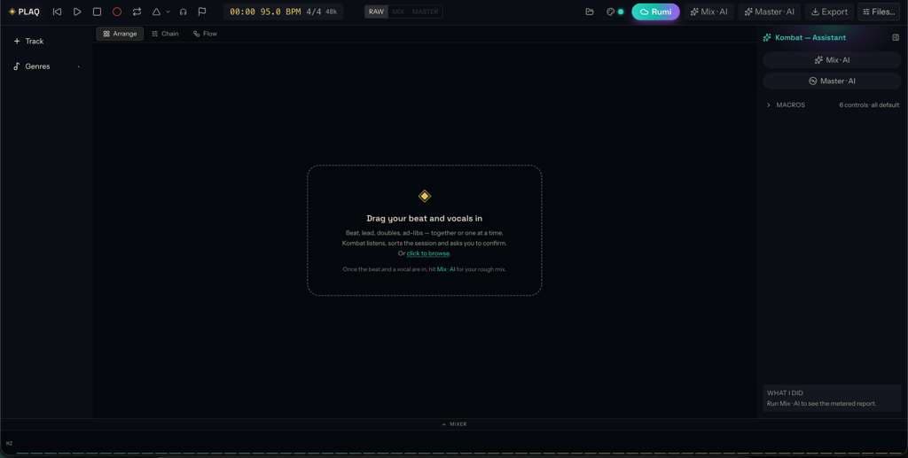Run Master·AI from the top toolbar
The height and width of the screenshot is (458, 908).
pyautogui.click(x=769, y=12)
